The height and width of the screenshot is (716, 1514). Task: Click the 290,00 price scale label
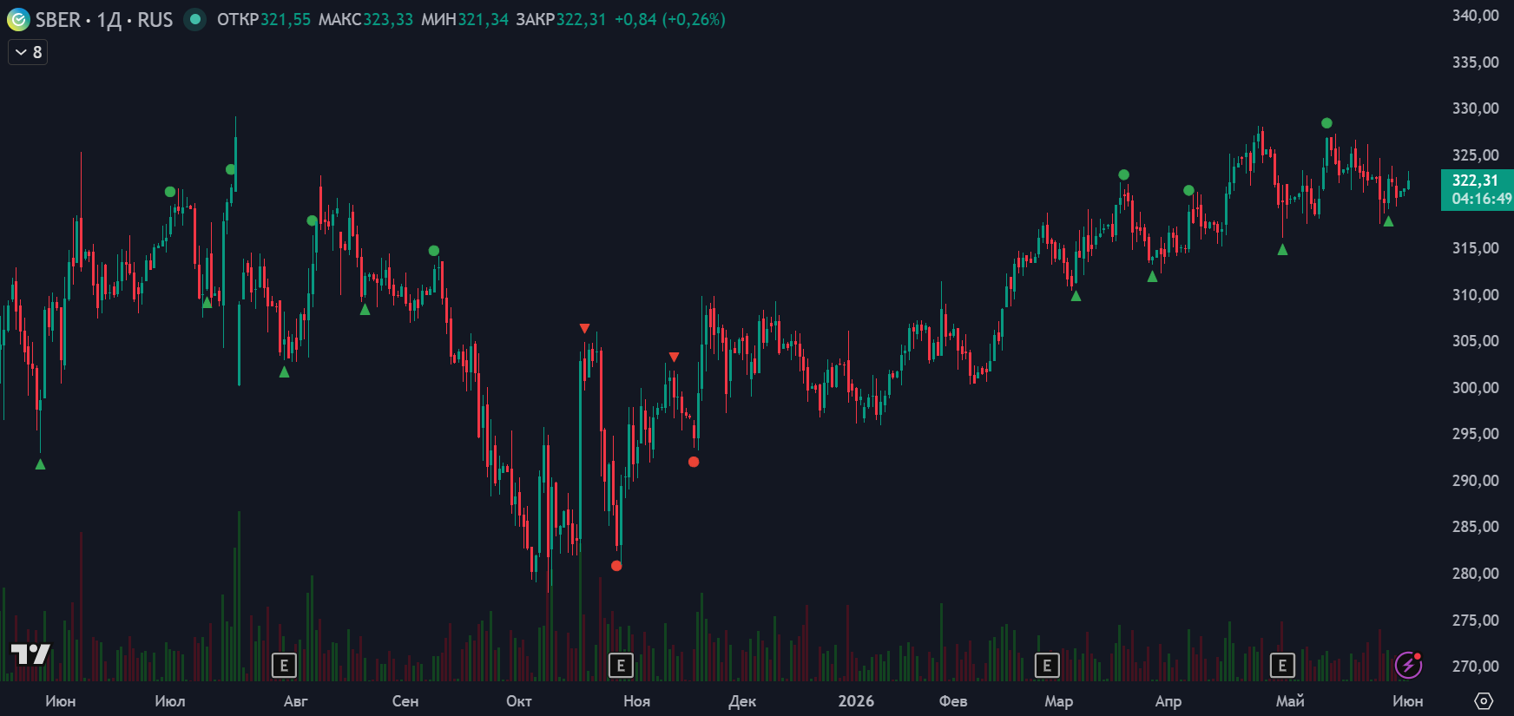coord(1475,481)
